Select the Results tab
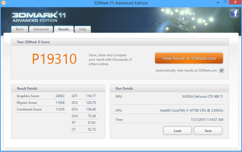This screenshot has width=242, height=152. (x=64, y=29)
